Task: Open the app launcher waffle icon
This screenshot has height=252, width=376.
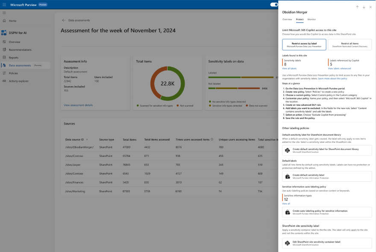Action: 4,4
